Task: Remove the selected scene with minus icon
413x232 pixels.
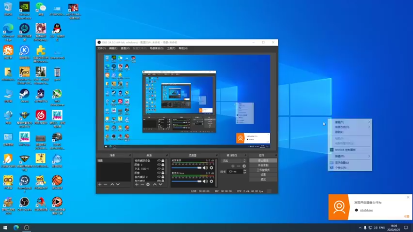Action: (105, 185)
